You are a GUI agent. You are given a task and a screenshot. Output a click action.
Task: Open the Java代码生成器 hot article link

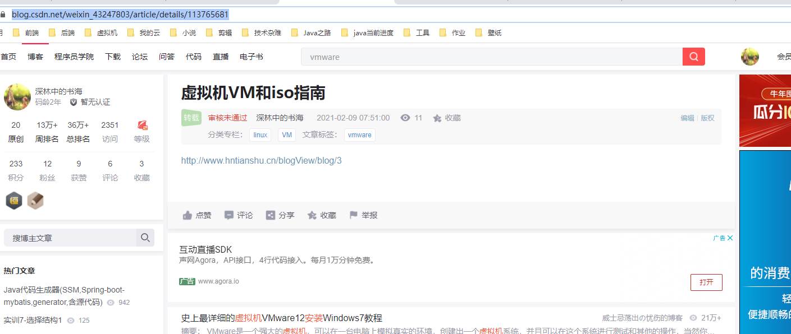click(64, 296)
